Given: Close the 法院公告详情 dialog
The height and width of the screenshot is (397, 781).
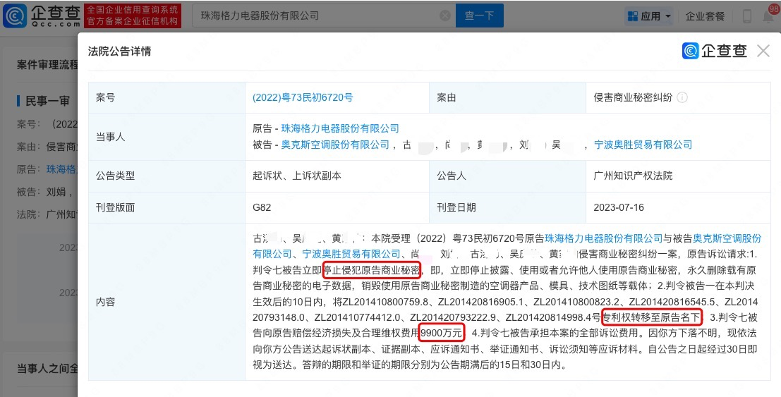Looking at the screenshot, I should tap(763, 50).
